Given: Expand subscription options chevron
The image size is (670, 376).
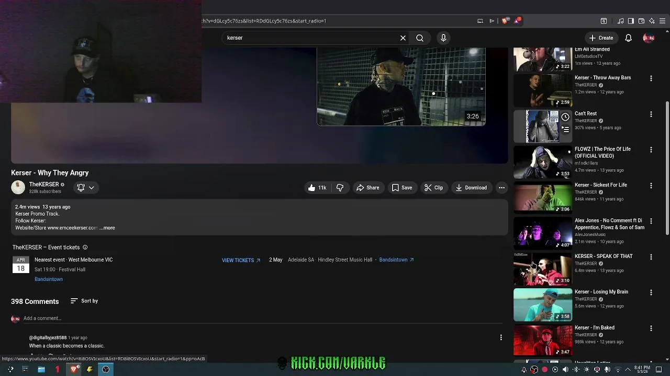Looking at the screenshot, I should tap(92, 187).
